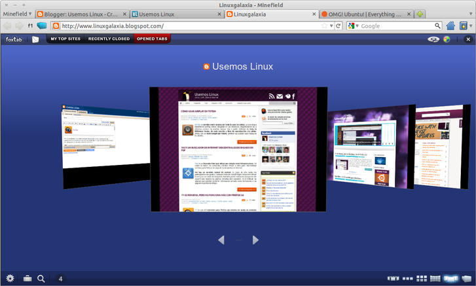Expand the bookmarks dropdown arrow

471,26
